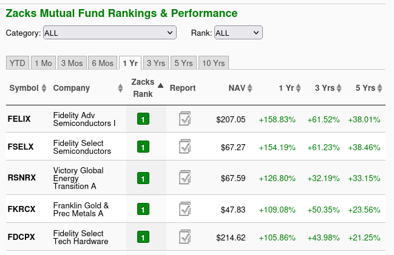
Task: Sort by the 3 Yrs column arrows
Action: coord(339,88)
